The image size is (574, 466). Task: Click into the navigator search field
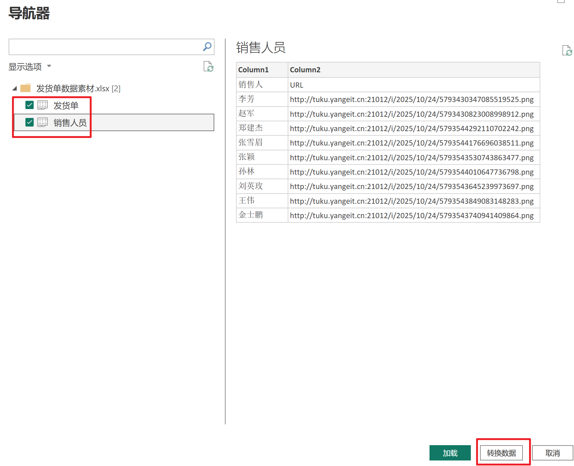click(x=104, y=47)
